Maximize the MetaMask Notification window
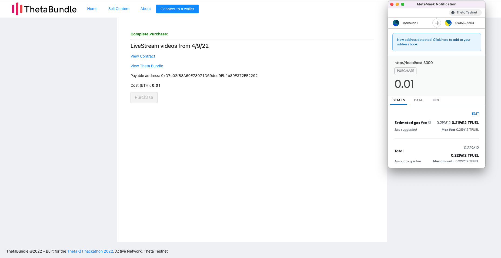Viewport: 501px width, 258px height. click(x=403, y=4)
